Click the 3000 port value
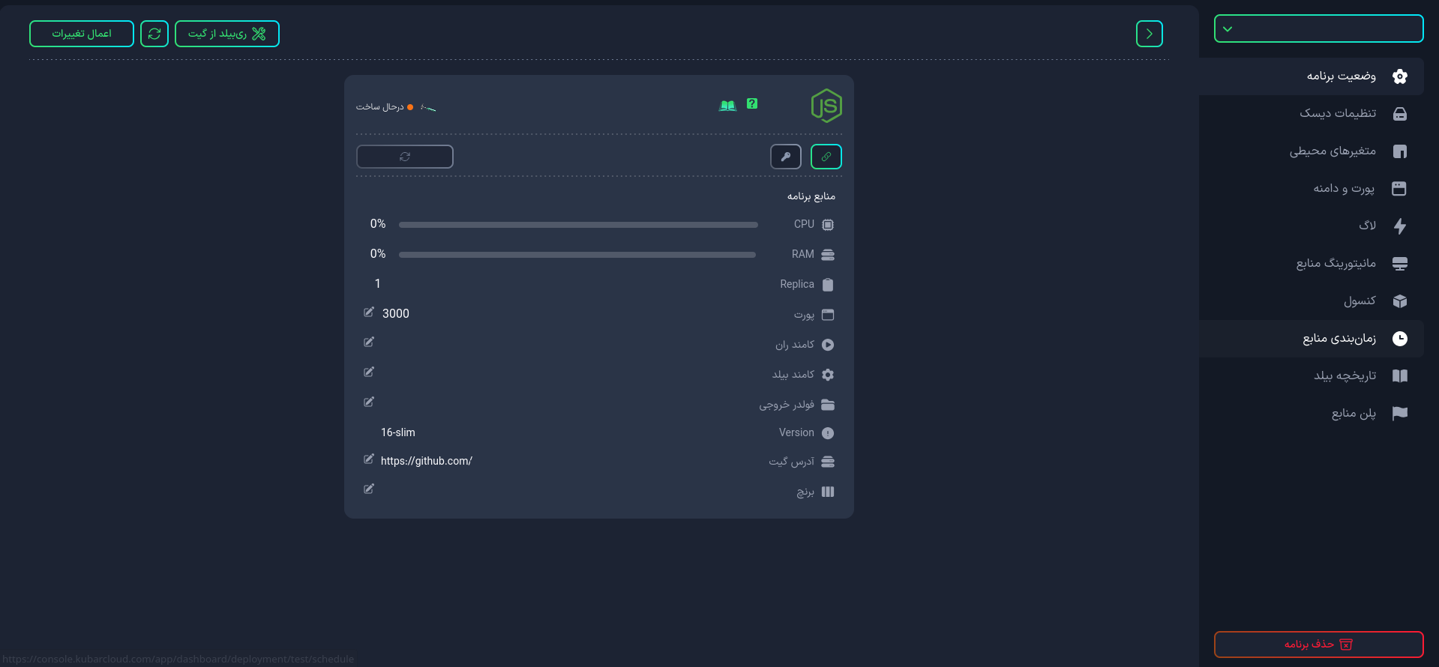1439x667 pixels. pyautogui.click(x=396, y=313)
